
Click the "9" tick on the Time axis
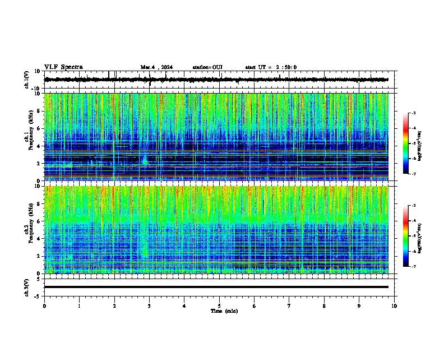(359, 306)
